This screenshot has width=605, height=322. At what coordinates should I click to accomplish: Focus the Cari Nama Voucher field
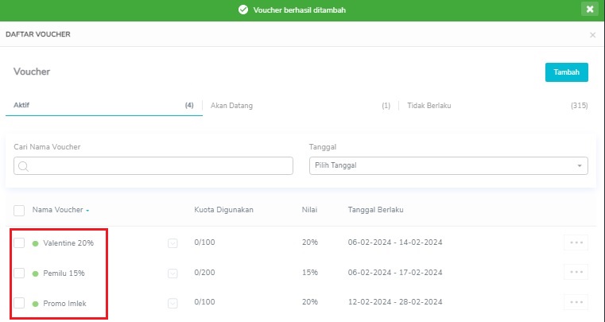pos(153,165)
